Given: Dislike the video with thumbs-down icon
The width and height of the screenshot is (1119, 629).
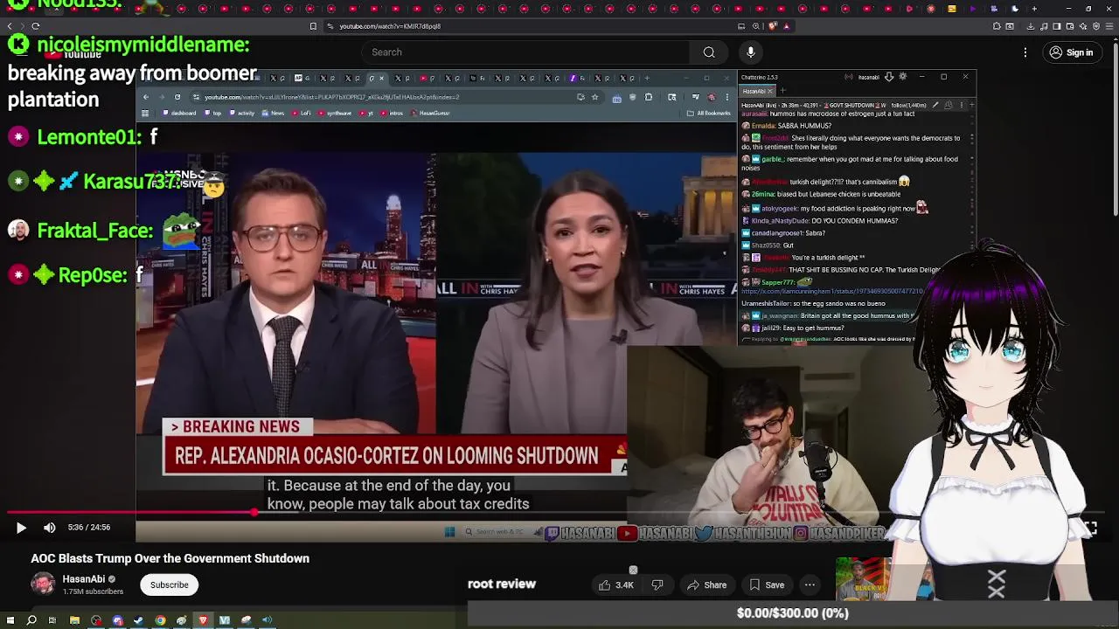Looking at the screenshot, I should [657, 585].
